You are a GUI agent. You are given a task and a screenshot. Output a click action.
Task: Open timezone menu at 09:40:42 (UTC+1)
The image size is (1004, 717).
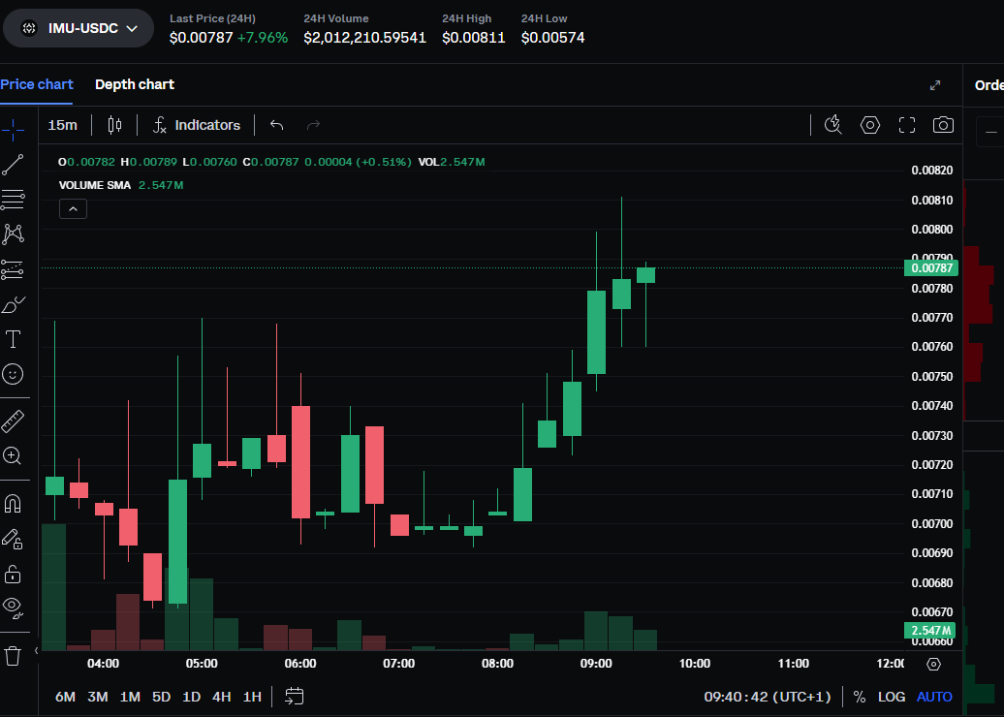click(x=768, y=697)
